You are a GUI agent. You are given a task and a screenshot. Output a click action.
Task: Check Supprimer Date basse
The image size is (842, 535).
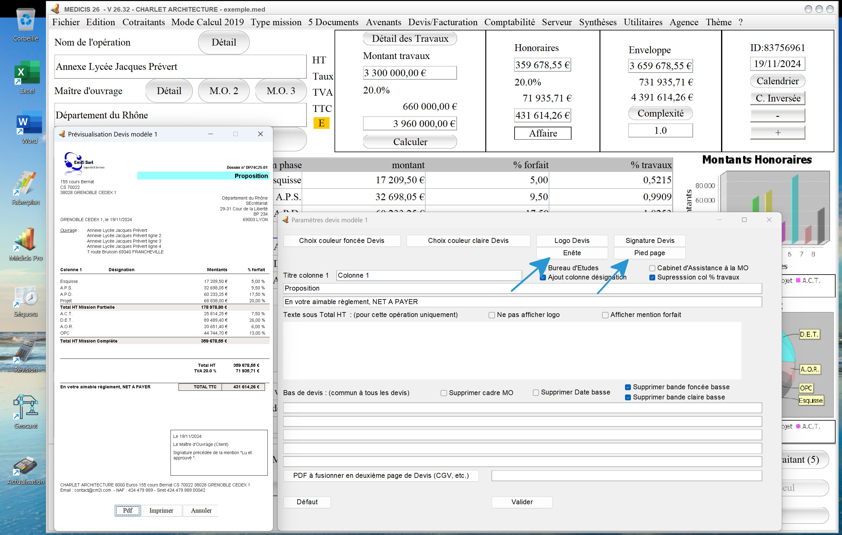[x=536, y=393]
